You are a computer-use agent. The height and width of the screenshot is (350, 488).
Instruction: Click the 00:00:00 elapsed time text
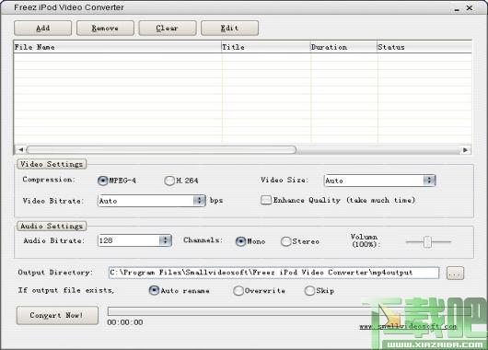pos(125,322)
